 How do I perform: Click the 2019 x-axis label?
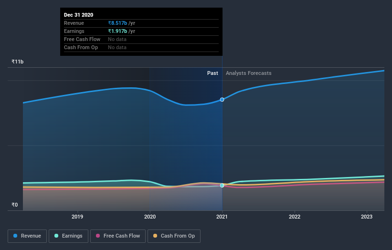77,217
